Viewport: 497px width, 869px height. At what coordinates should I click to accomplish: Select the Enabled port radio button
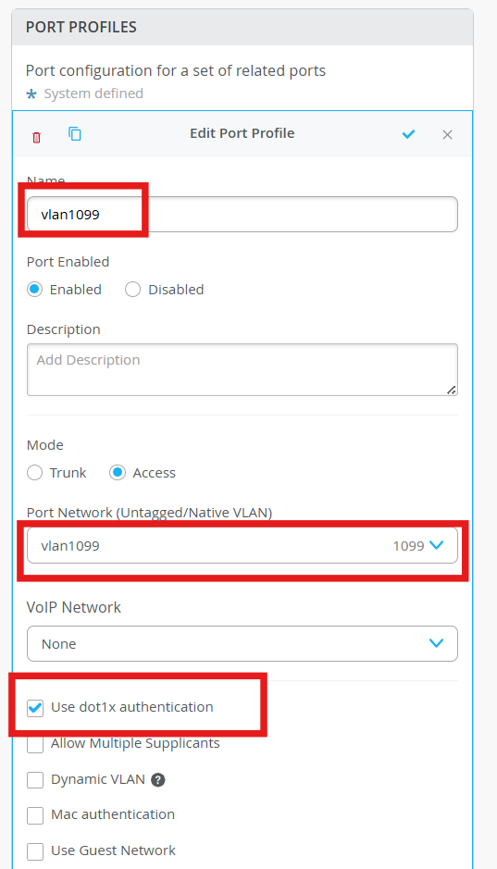pyautogui.click(x=35, y=290)
